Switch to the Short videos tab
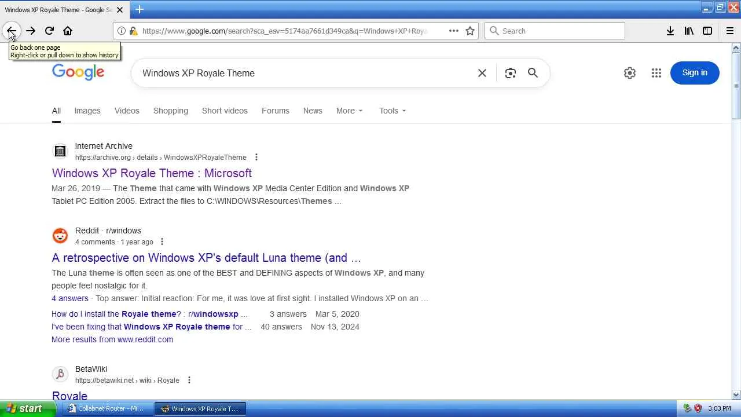The width and height of the screenshot is (741, 417). 225,111
